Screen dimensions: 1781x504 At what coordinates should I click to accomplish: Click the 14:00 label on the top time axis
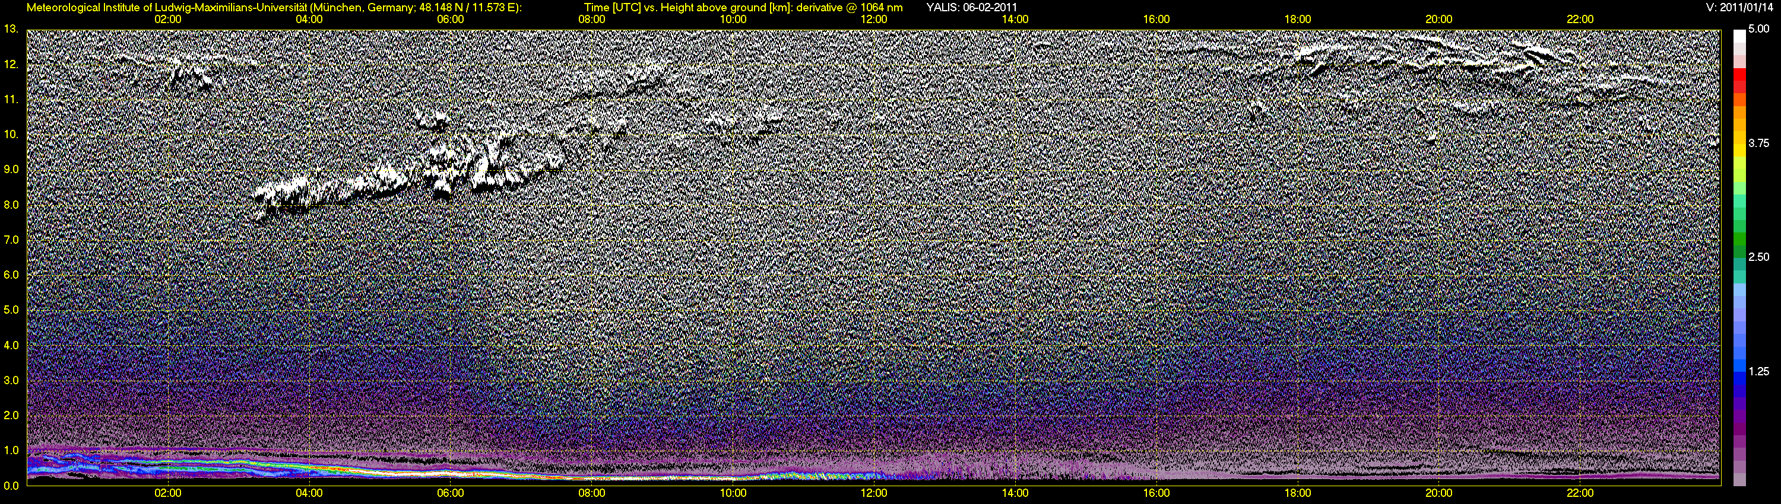tap(1015, 20)
